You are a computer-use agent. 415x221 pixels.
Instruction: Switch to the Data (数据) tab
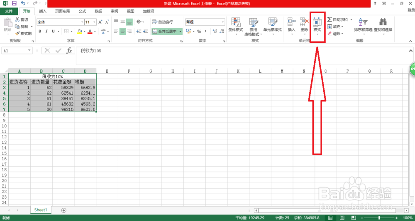click(x=98, y=11)
